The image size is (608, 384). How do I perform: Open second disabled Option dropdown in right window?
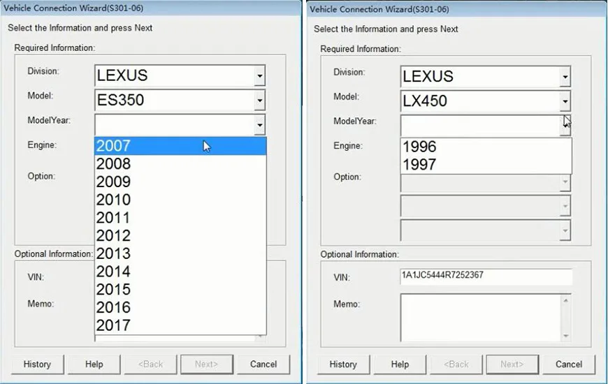tap(565, 206)
